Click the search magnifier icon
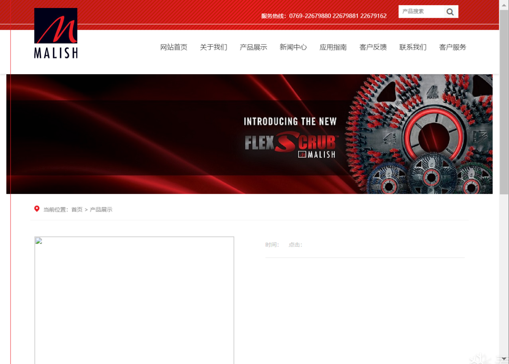This screenshot has height=364, width=509. tap(450, 12)
